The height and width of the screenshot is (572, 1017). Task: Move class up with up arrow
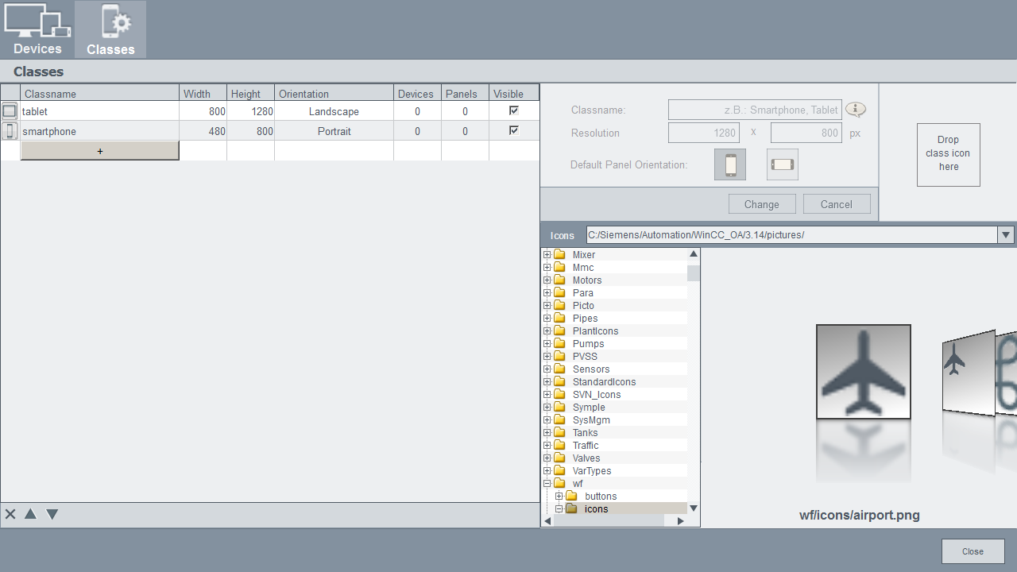30,514
